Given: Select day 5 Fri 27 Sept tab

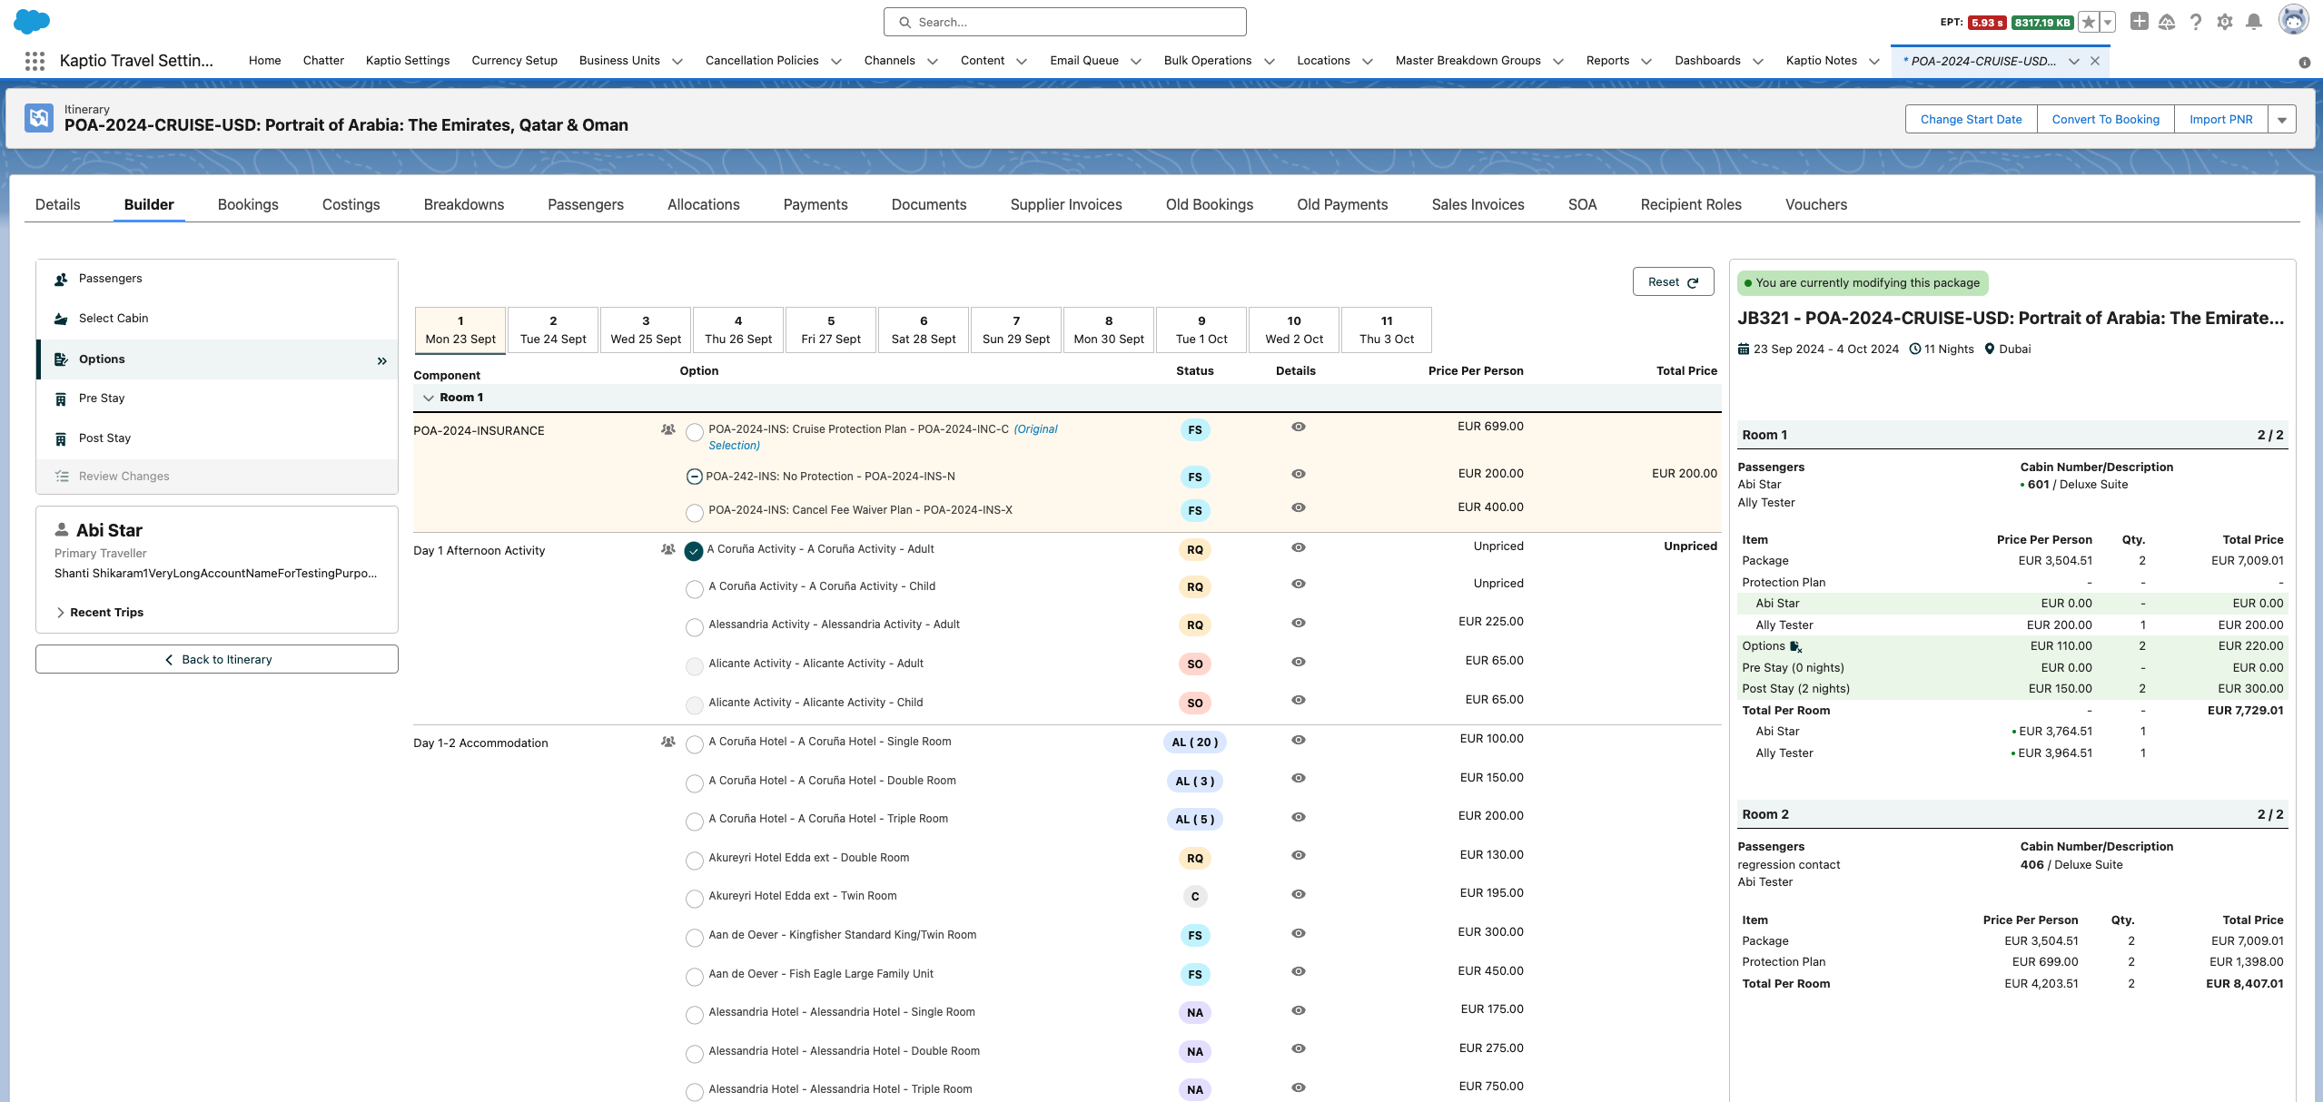Looking at the screenshot, I should coord(830,330).
